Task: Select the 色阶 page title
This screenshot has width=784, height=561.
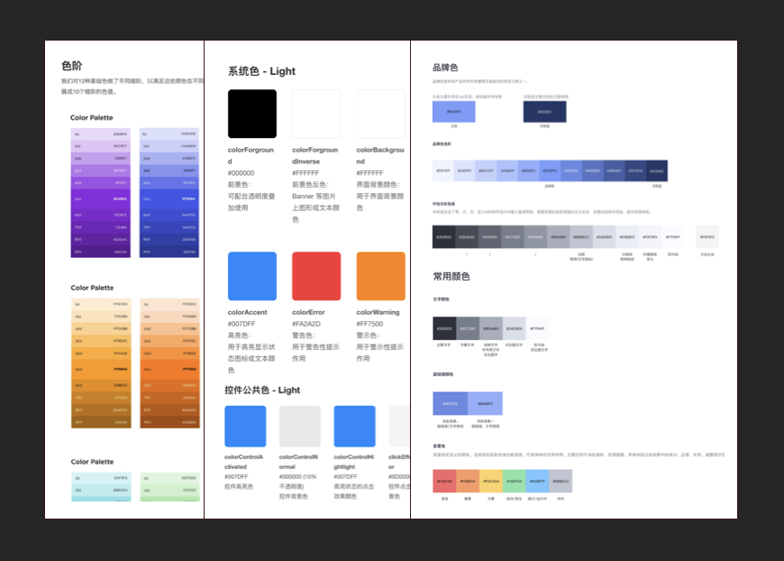Action: tap(71, 66)
